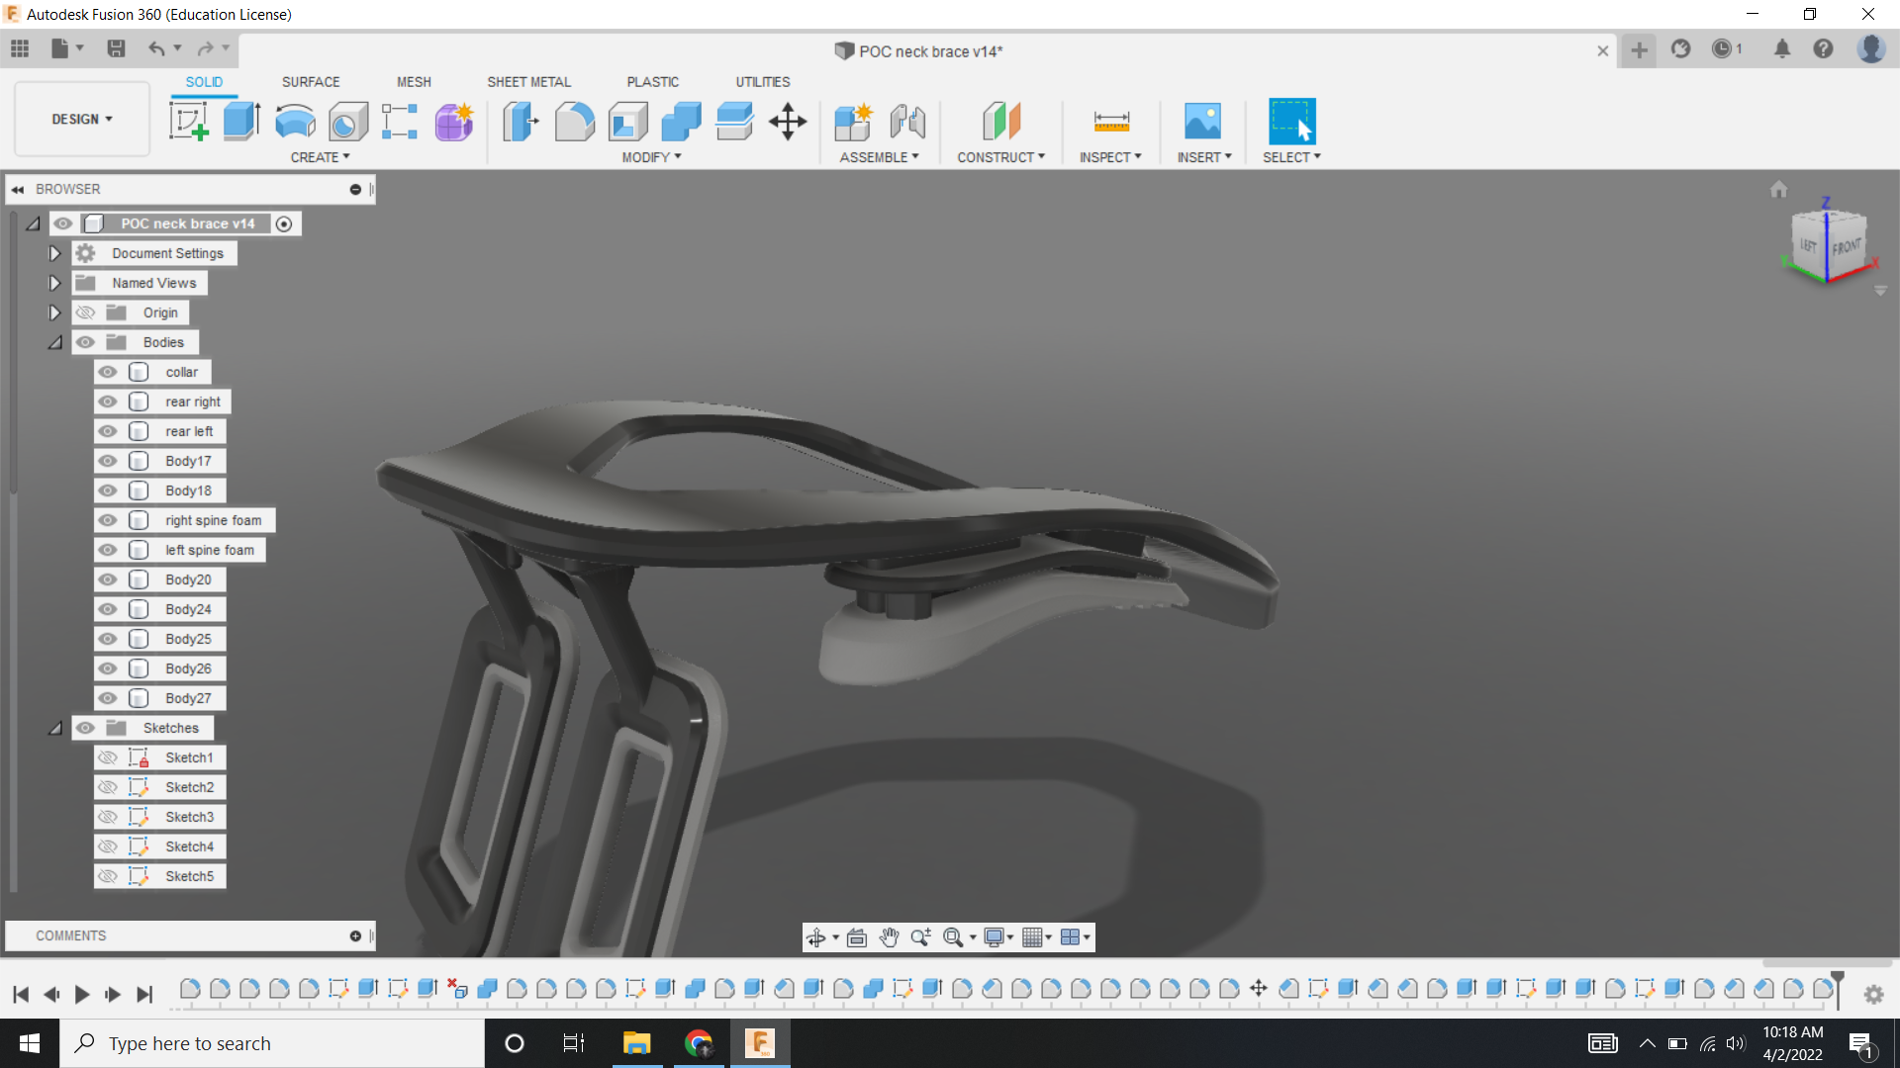Viewport: 1900px width, 1068px height.
Task: Open the SHEET METAL tab
Action: click(x=528, y=82)
